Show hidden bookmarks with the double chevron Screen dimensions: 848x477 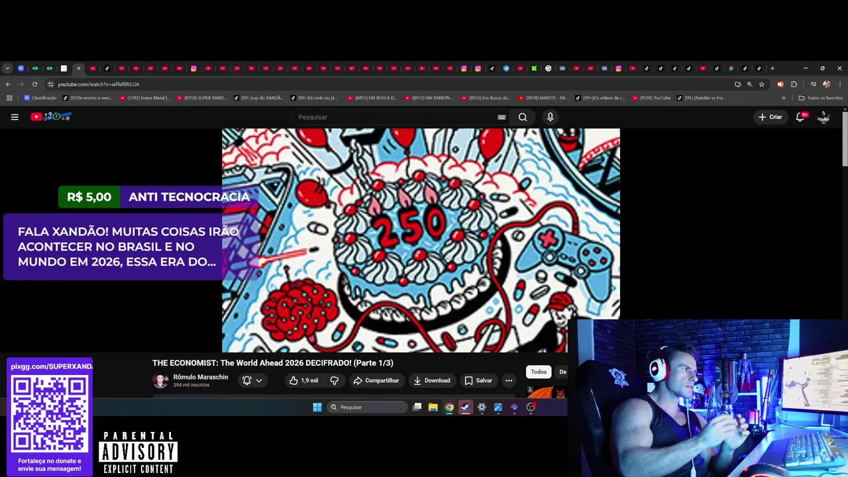coord(784,98)
